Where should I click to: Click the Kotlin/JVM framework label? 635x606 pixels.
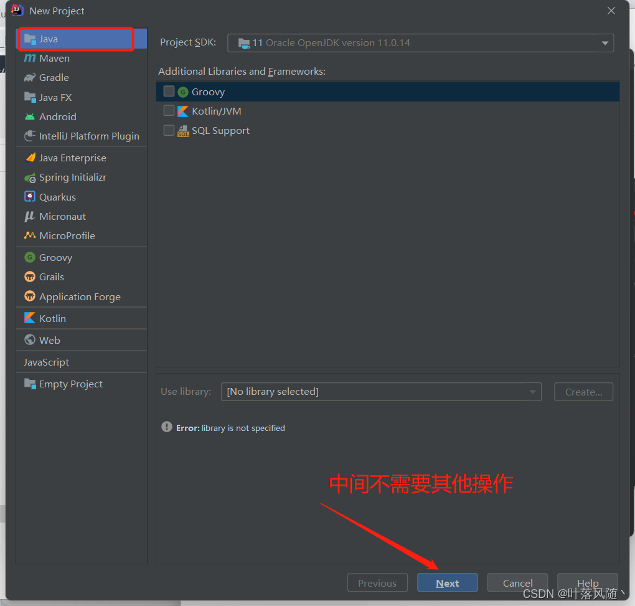point(216,111)
